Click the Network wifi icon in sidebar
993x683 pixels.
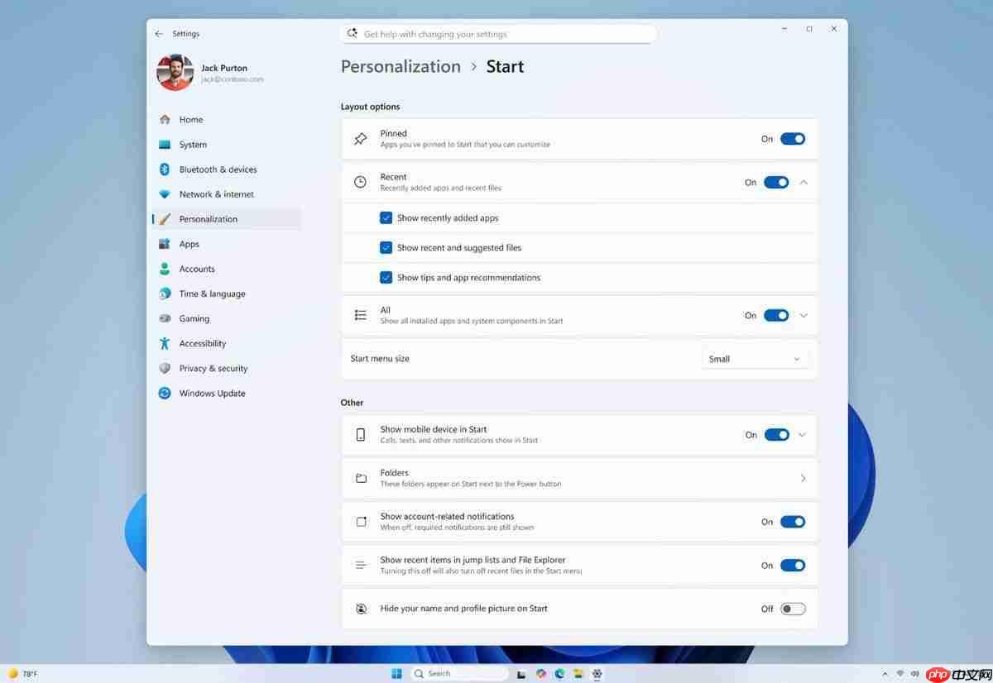click(165, 194)
